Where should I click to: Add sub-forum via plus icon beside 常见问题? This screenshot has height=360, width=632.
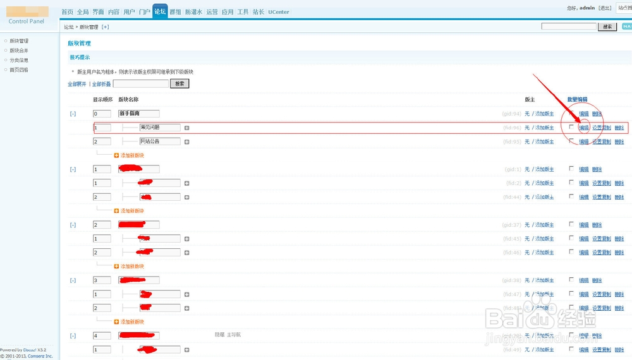[x=186, y=128]
